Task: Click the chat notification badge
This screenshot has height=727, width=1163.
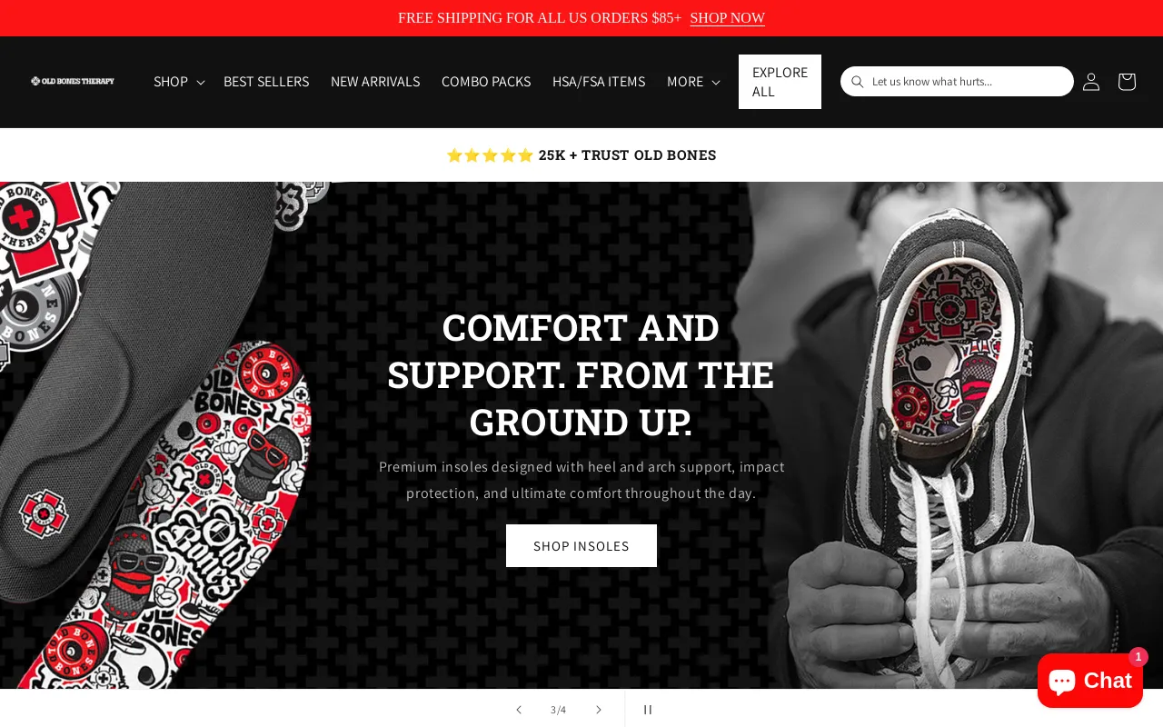Action: click(1138, 657)
